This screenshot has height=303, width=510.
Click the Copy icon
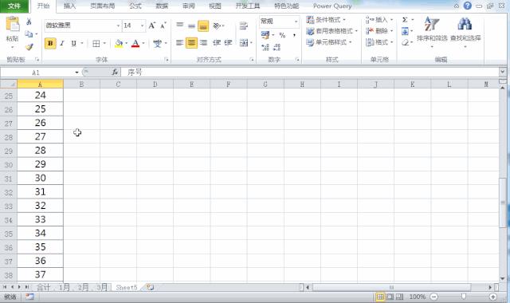pos(29,33)
